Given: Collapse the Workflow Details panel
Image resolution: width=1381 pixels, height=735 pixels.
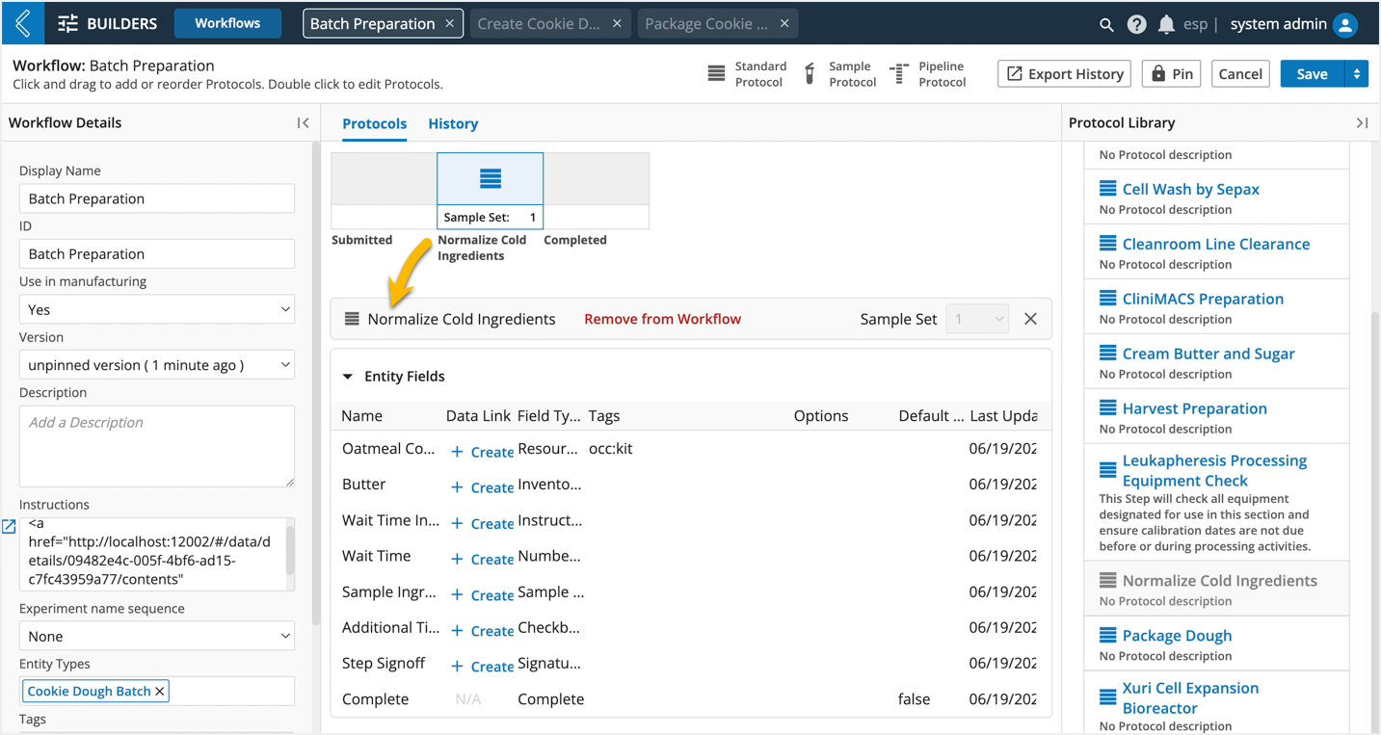Looking at the screenshot, I should click(303, 122).
